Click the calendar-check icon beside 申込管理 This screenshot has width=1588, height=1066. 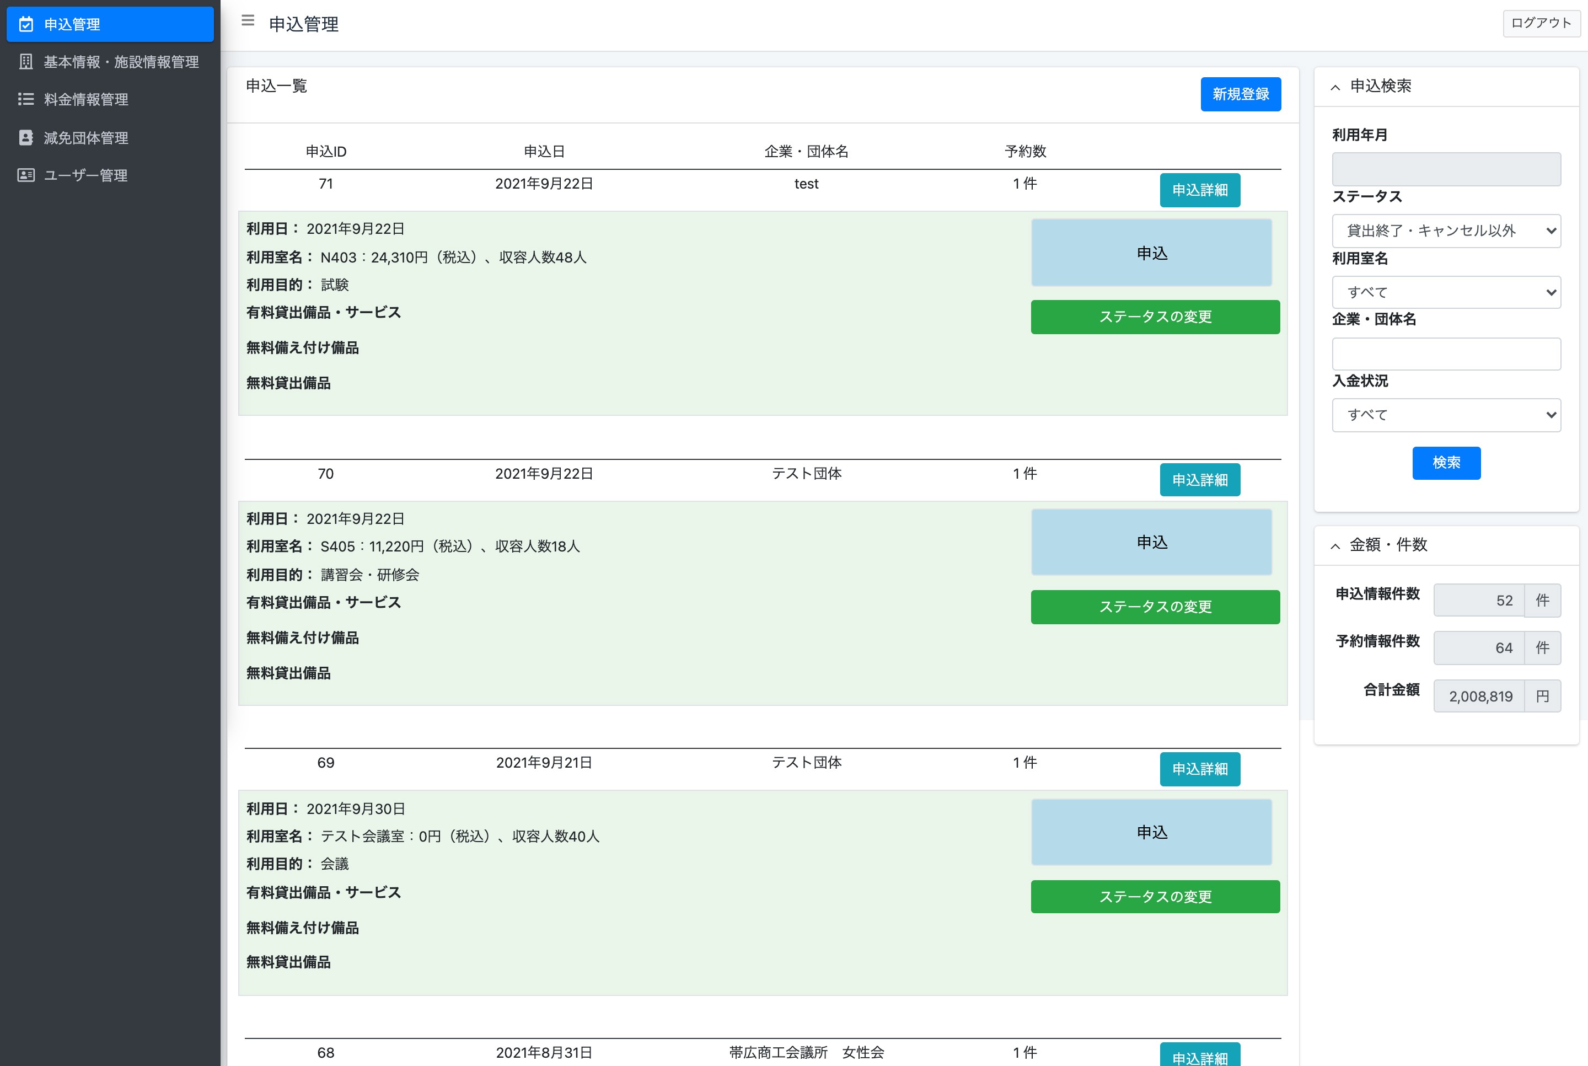click(26, 24)
